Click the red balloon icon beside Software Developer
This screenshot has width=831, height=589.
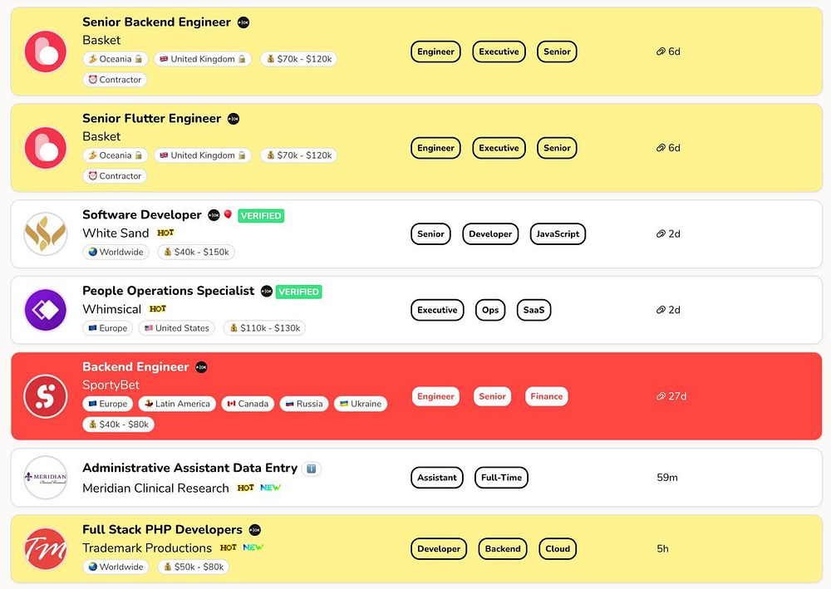click(x=228, y=214)
